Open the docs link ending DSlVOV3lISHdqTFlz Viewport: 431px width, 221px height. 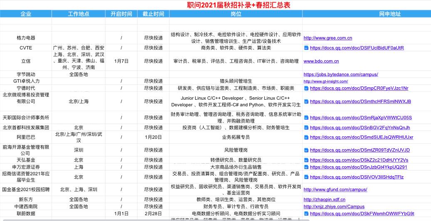(357, 177)
